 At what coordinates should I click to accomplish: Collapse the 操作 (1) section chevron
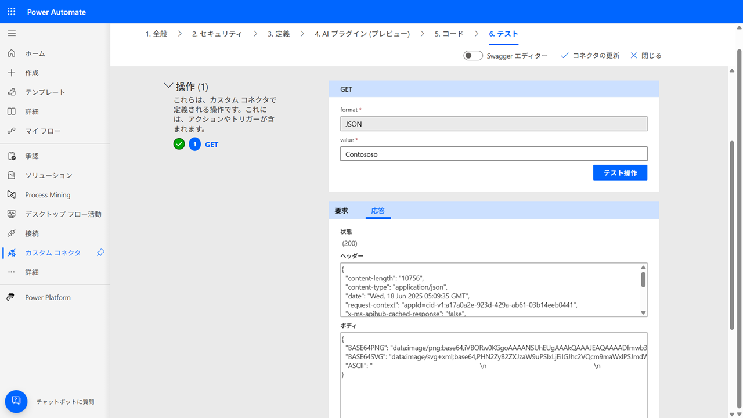(168, 86)
